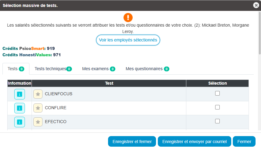Switch to the Tests tab
Viewport: 261px width, 150px height.
(16, 69)
